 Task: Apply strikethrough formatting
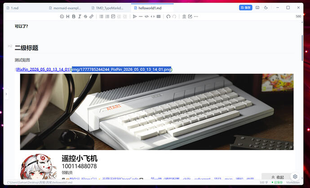pos(85,17)
